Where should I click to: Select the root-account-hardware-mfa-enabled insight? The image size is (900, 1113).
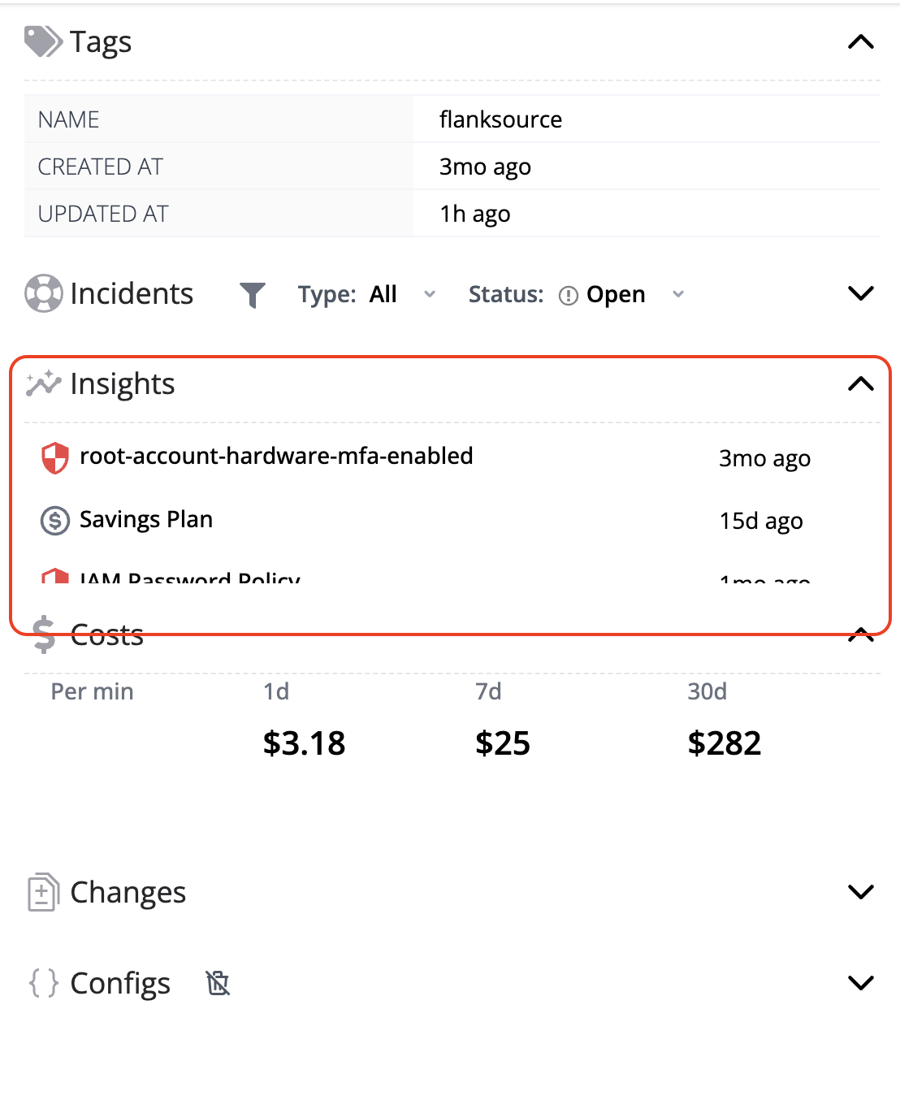click(x=276, y=457)
